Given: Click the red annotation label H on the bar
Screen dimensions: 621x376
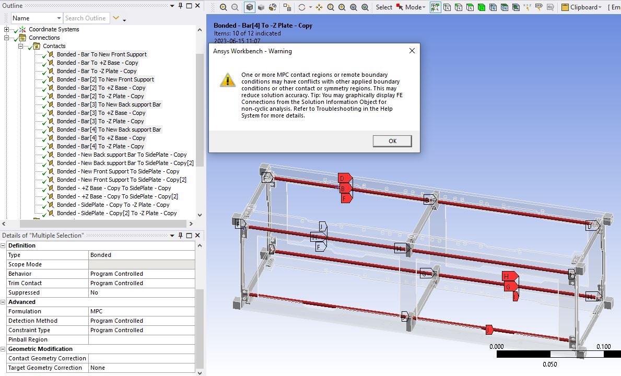Looking at the screenshot, I should (510, 276).
